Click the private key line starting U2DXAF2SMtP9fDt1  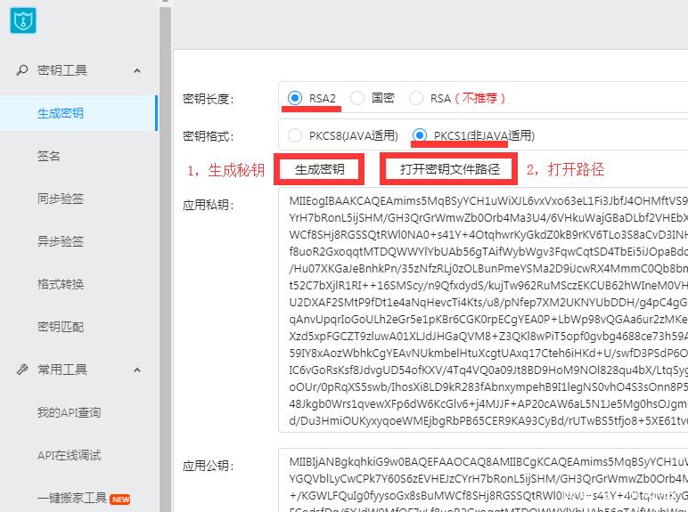(x=488, y=303)
